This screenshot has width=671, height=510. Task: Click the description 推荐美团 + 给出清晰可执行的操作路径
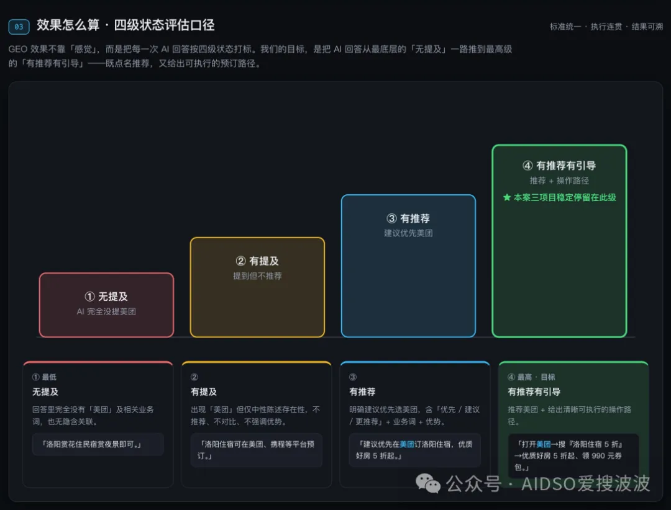tap(569, 416)
